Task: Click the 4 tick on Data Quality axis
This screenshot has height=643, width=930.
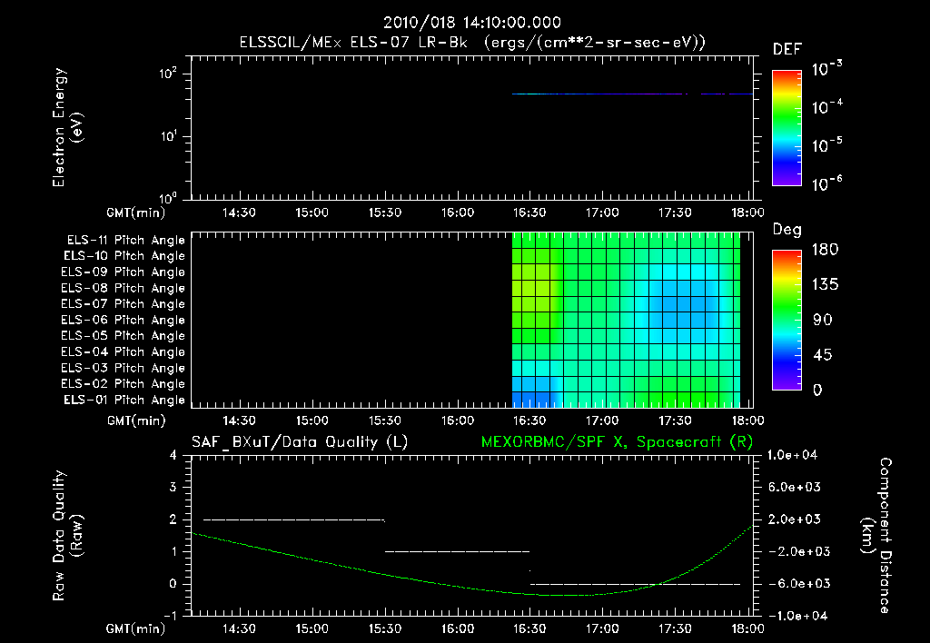Action: (173, 455)
